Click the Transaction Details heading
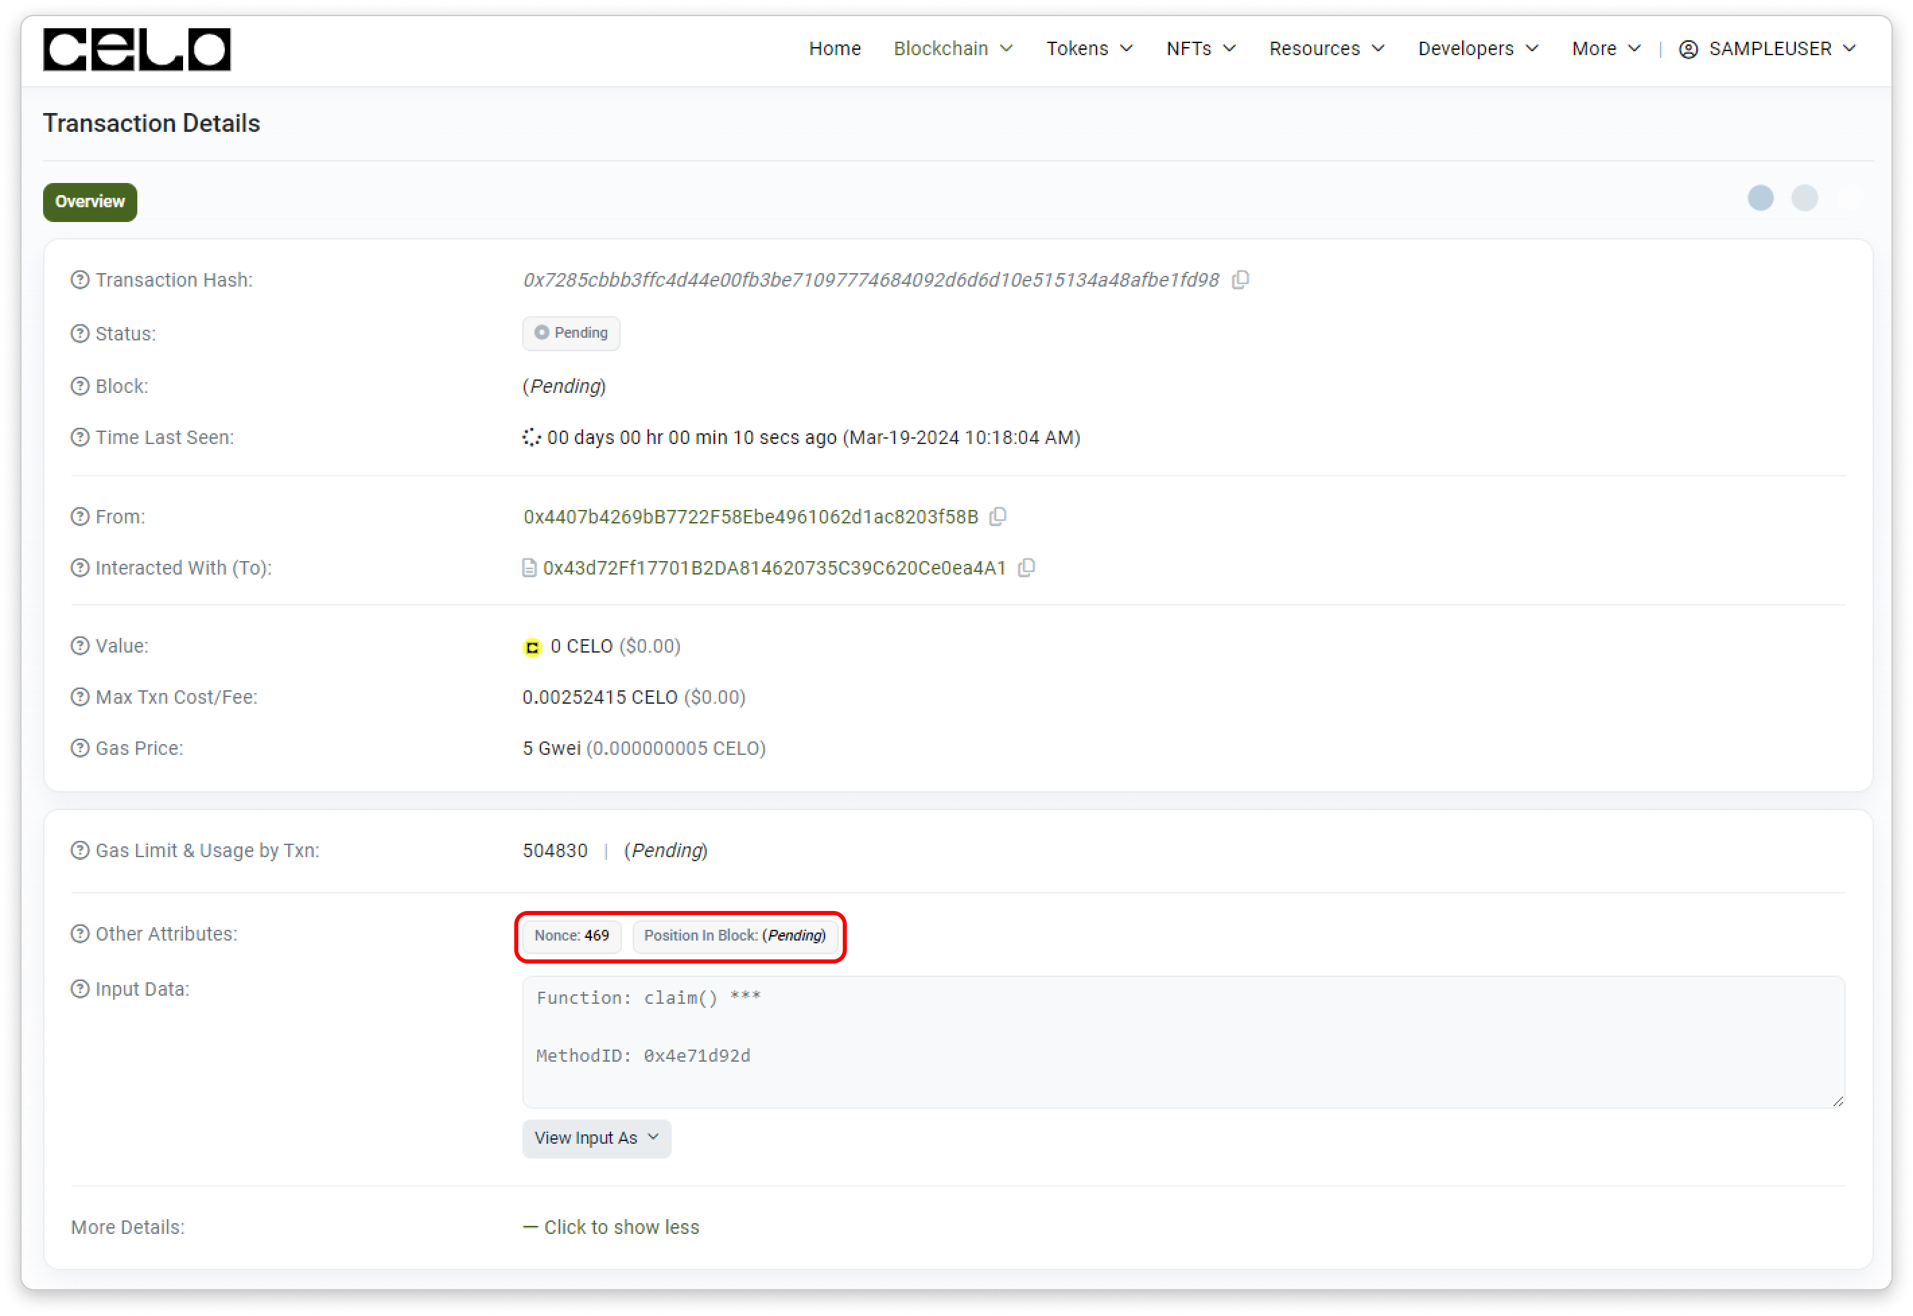The image size is (1913, 1316). coord(151,123)
